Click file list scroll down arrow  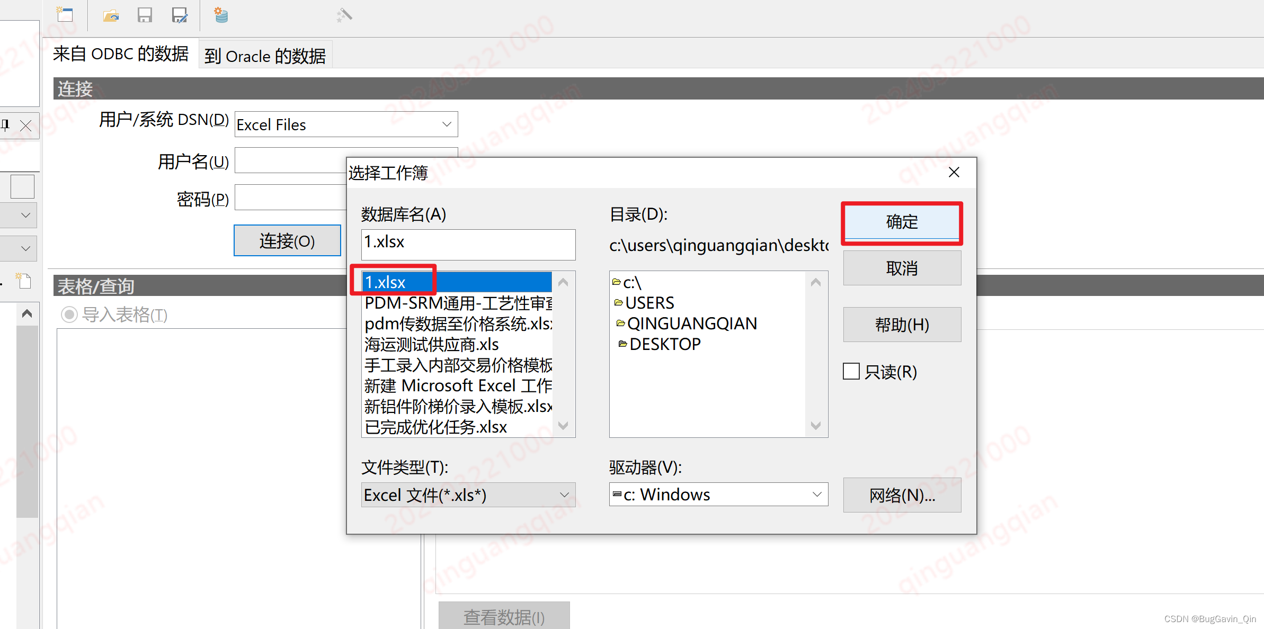(x=563, y=426)
